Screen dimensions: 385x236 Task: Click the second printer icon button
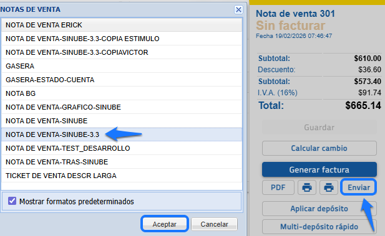(329, 187)
